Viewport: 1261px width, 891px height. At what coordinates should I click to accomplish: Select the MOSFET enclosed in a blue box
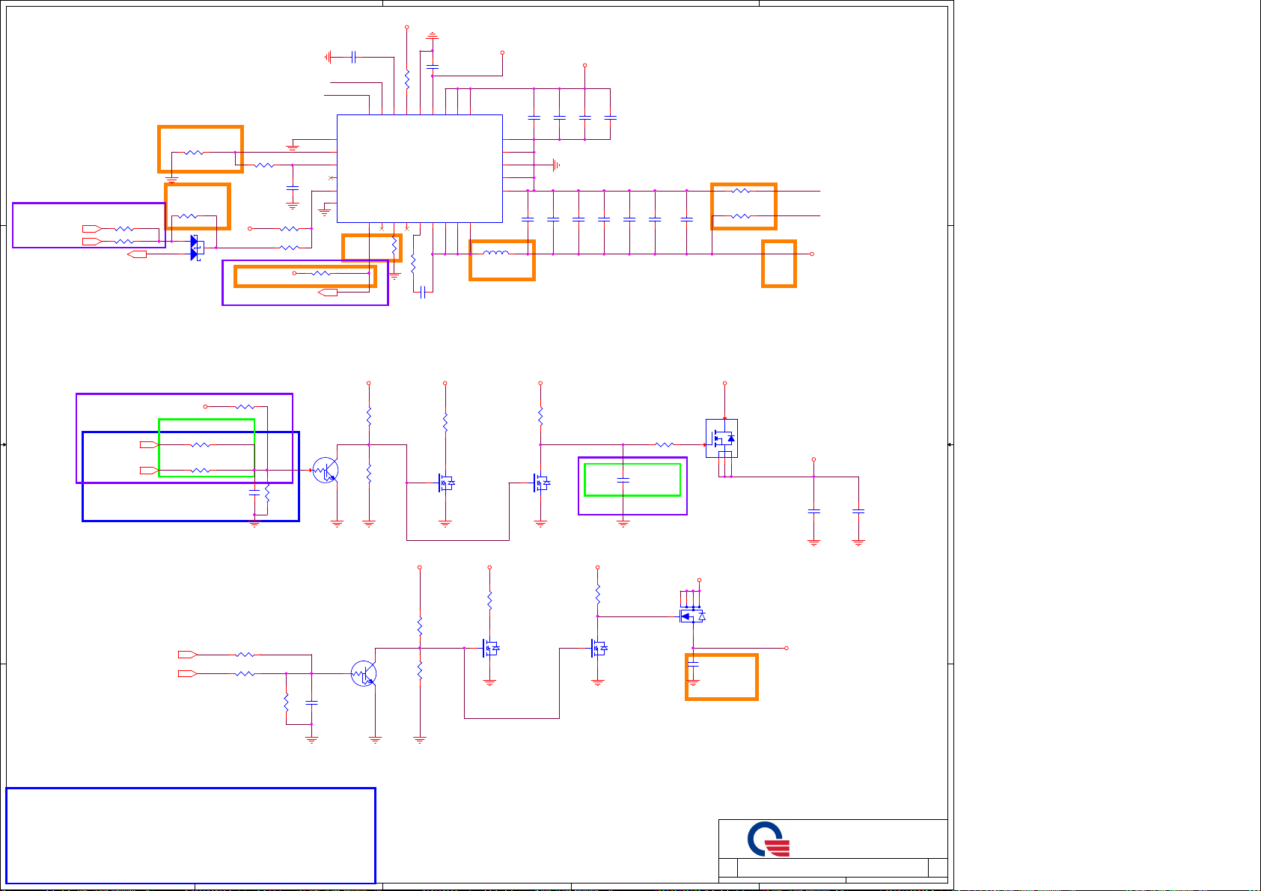click(722, 438)
